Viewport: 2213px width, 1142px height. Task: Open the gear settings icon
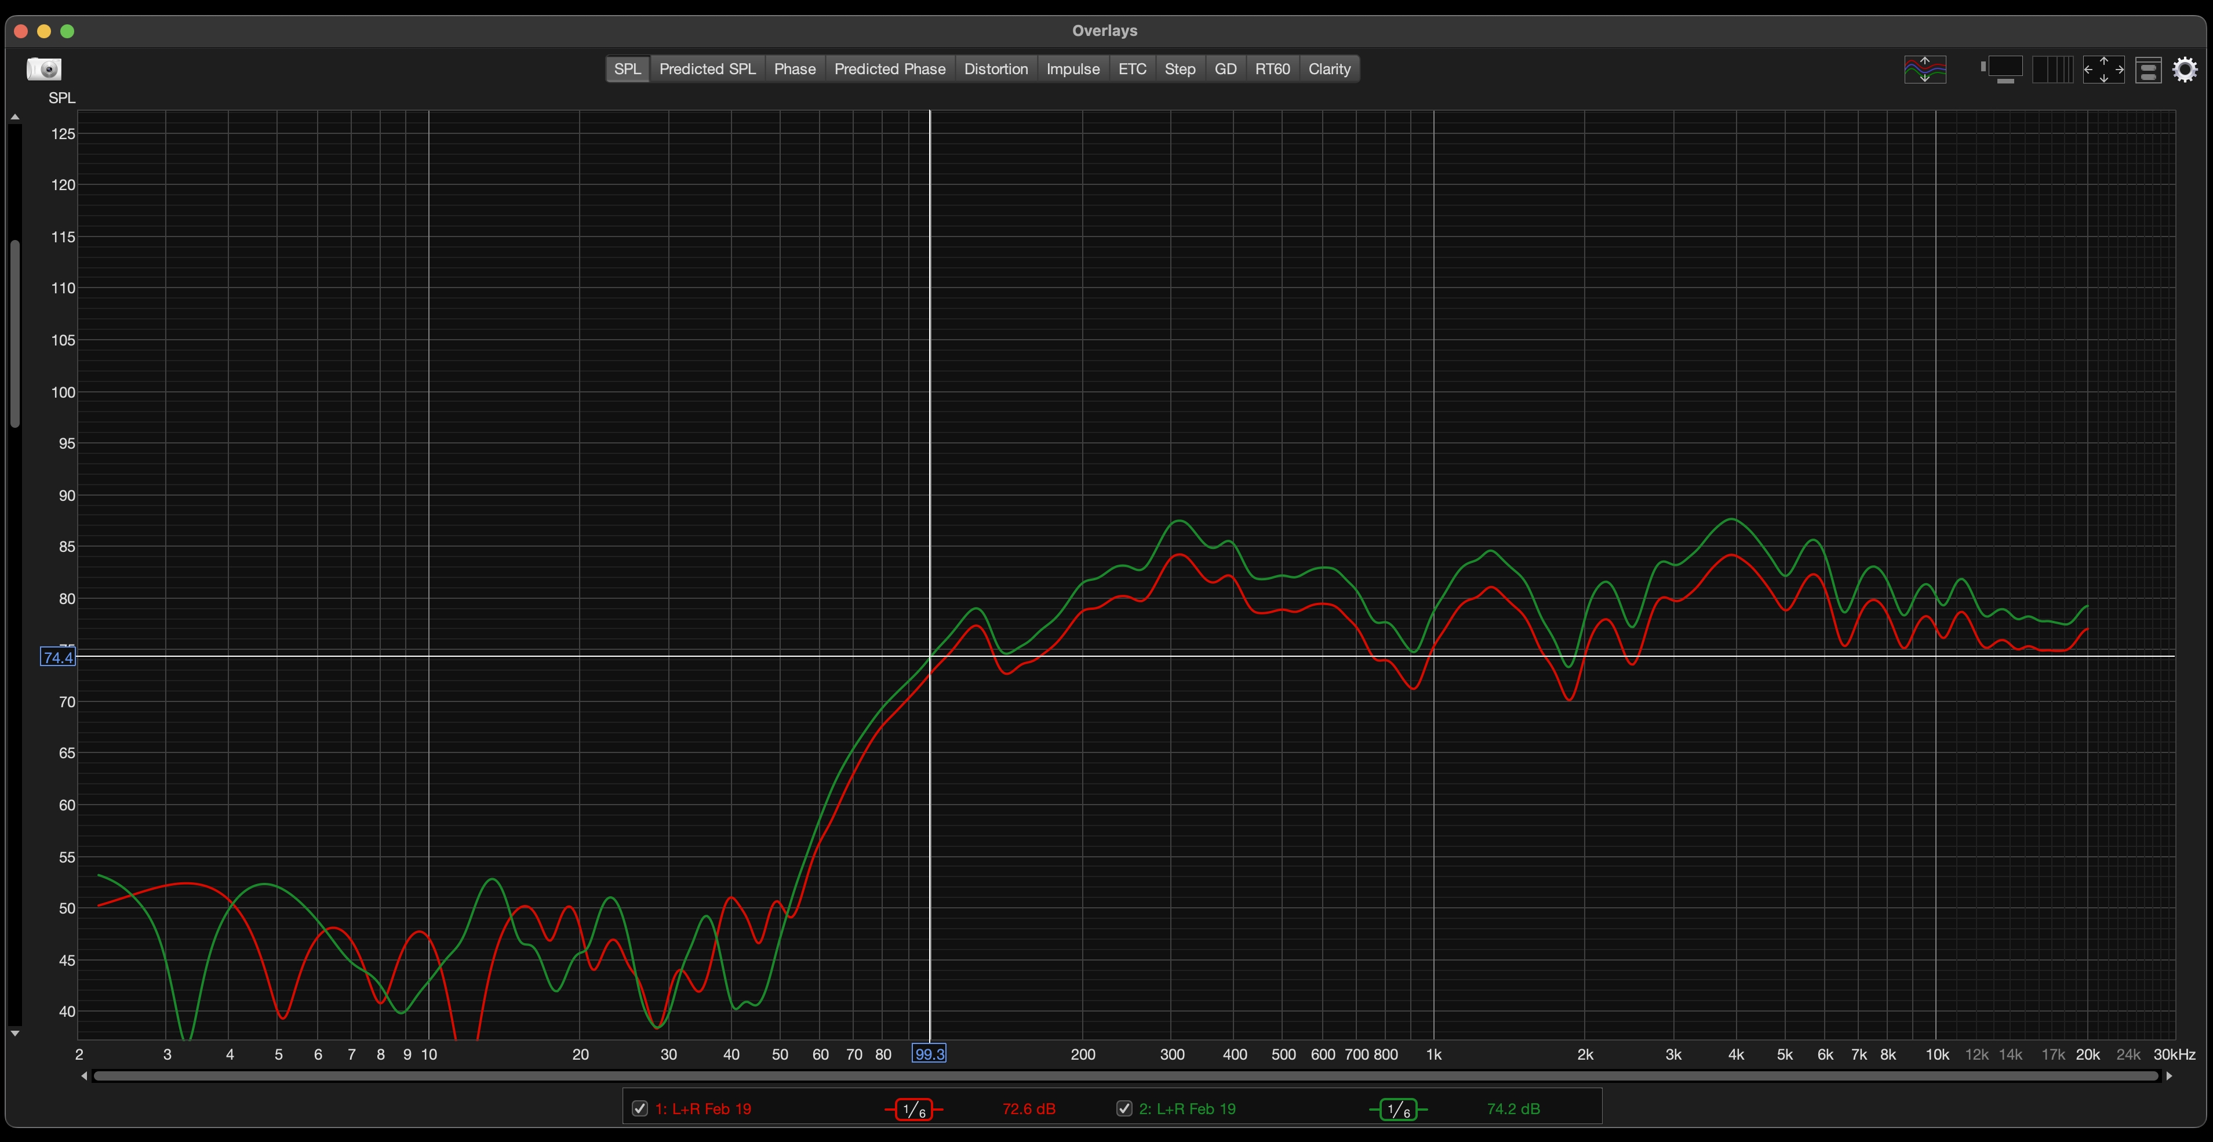coord(2185,69)
